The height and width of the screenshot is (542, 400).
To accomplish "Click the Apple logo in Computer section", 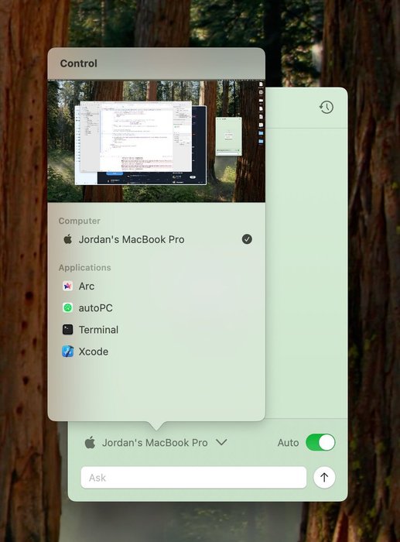I will [68, 238].
